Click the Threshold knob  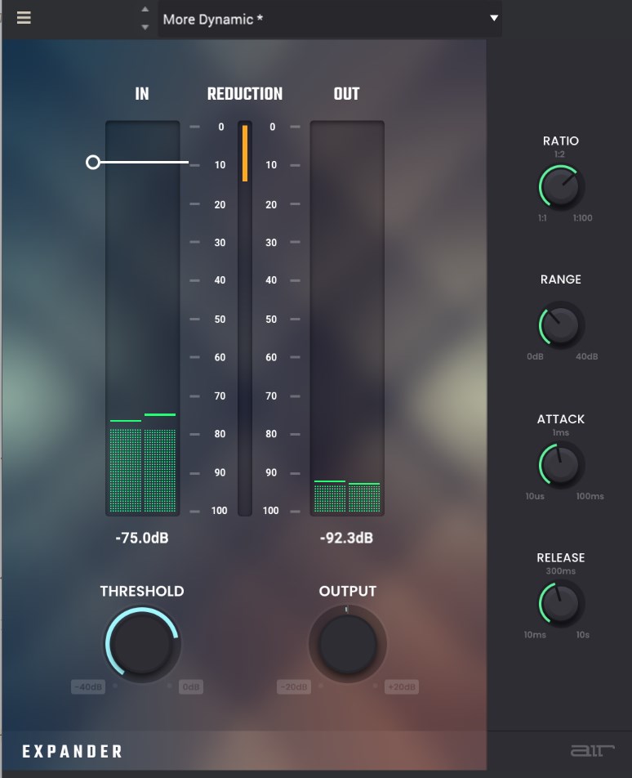click(142, 644)
